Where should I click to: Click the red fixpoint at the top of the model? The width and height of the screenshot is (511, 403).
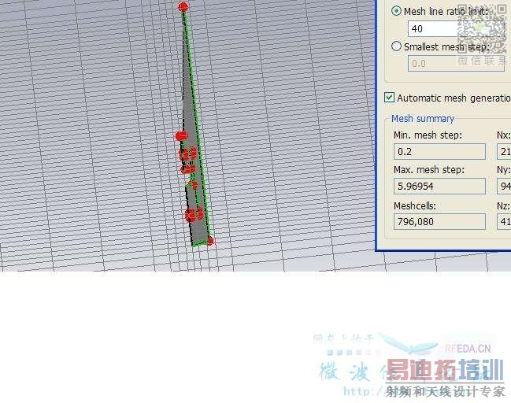point(183,7)
